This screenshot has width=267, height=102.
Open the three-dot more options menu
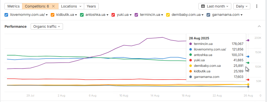click(257, 6)
